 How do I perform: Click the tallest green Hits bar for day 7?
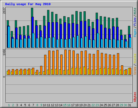[32, 12]
